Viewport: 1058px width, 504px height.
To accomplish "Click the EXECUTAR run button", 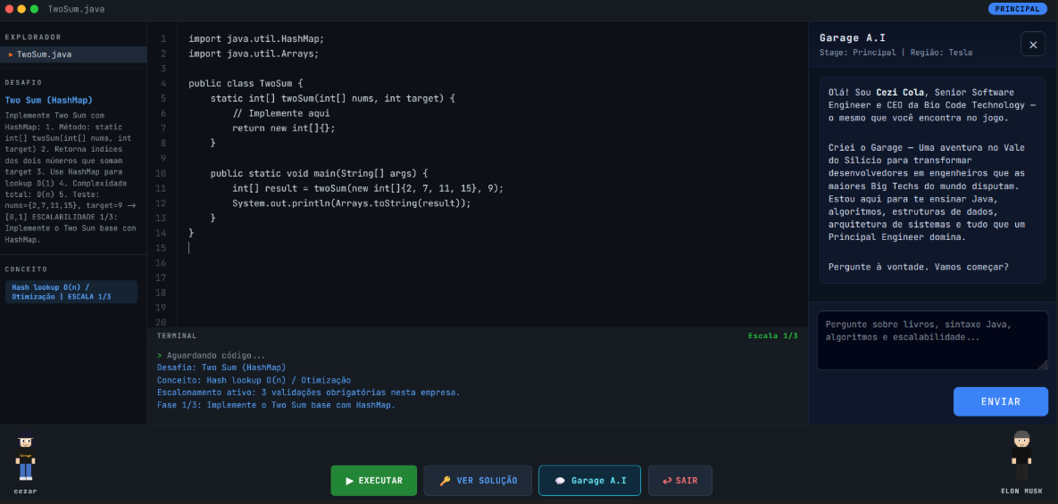I will coord(374,481).
